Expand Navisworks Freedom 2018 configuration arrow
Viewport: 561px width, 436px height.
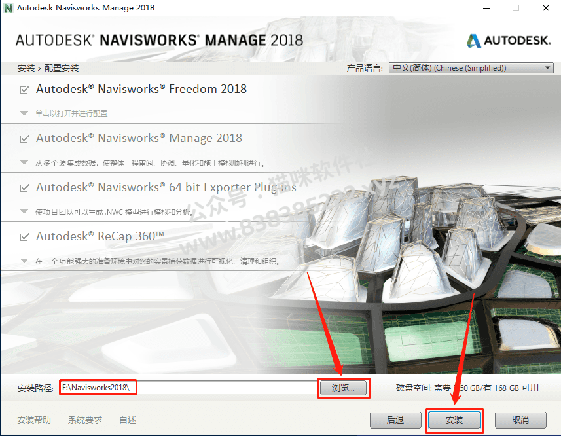click(24, 113)
